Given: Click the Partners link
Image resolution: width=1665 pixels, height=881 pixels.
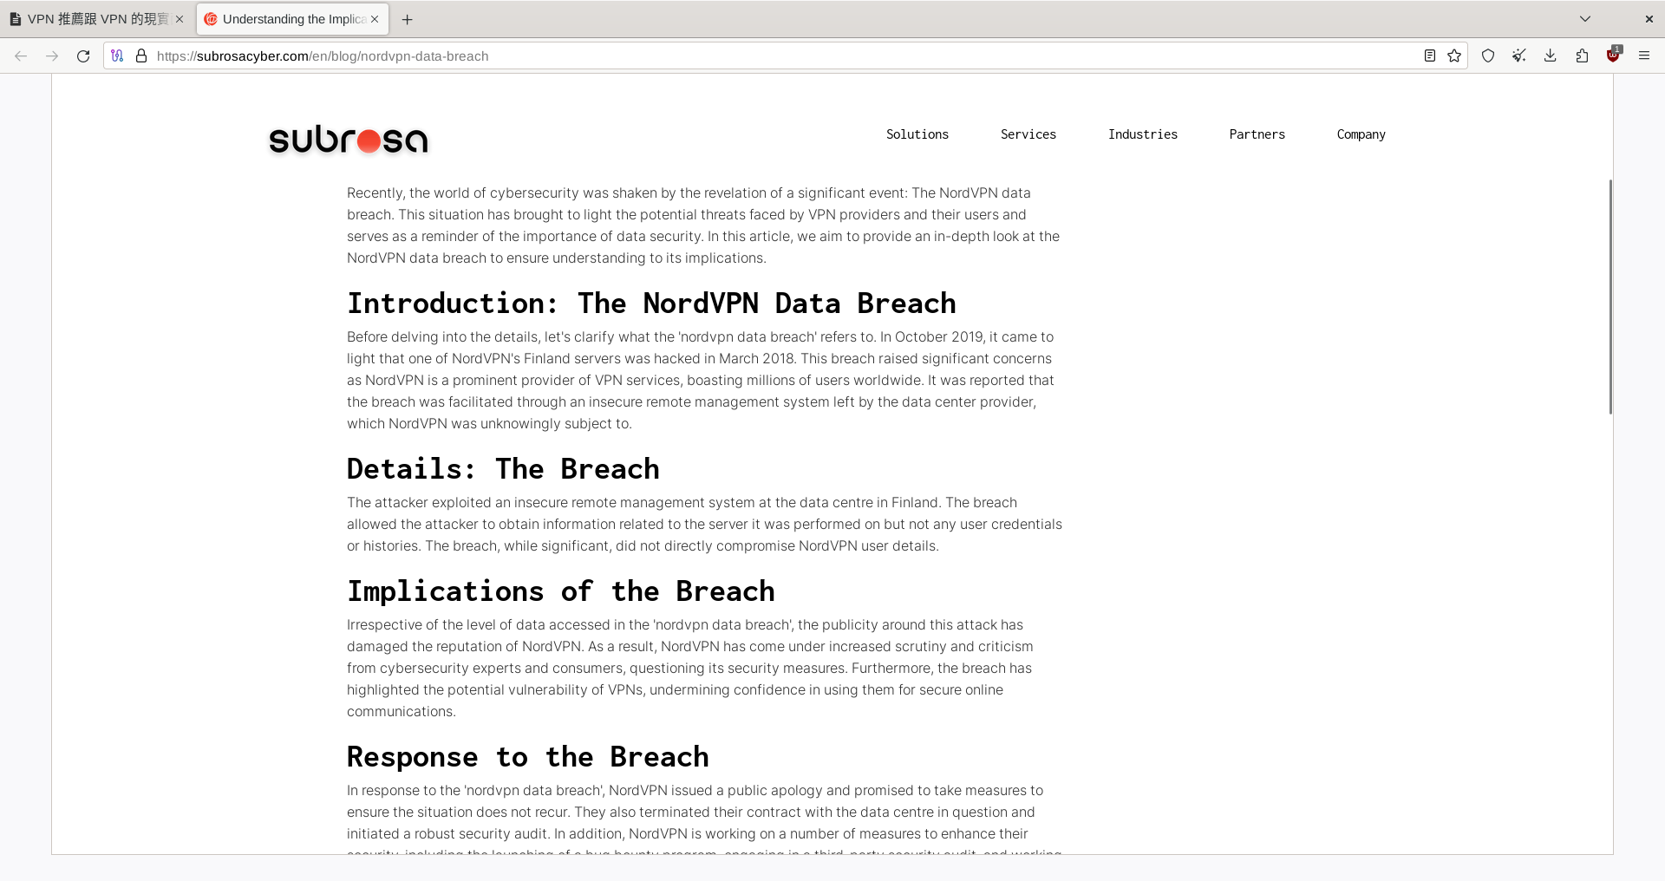Looking at the screenshot, I should click(1257, 134).
